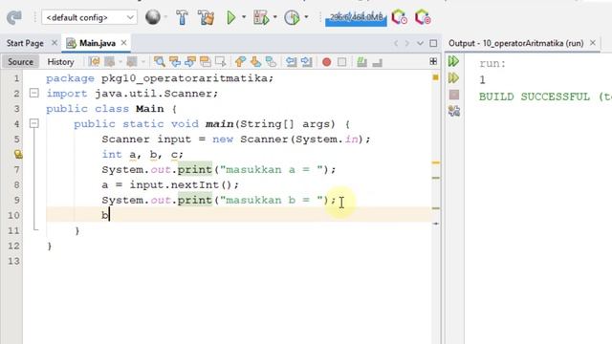Click the lightbulb hint on line 6
This screenshot has width=612, height=344.
[x=18, y=155]
